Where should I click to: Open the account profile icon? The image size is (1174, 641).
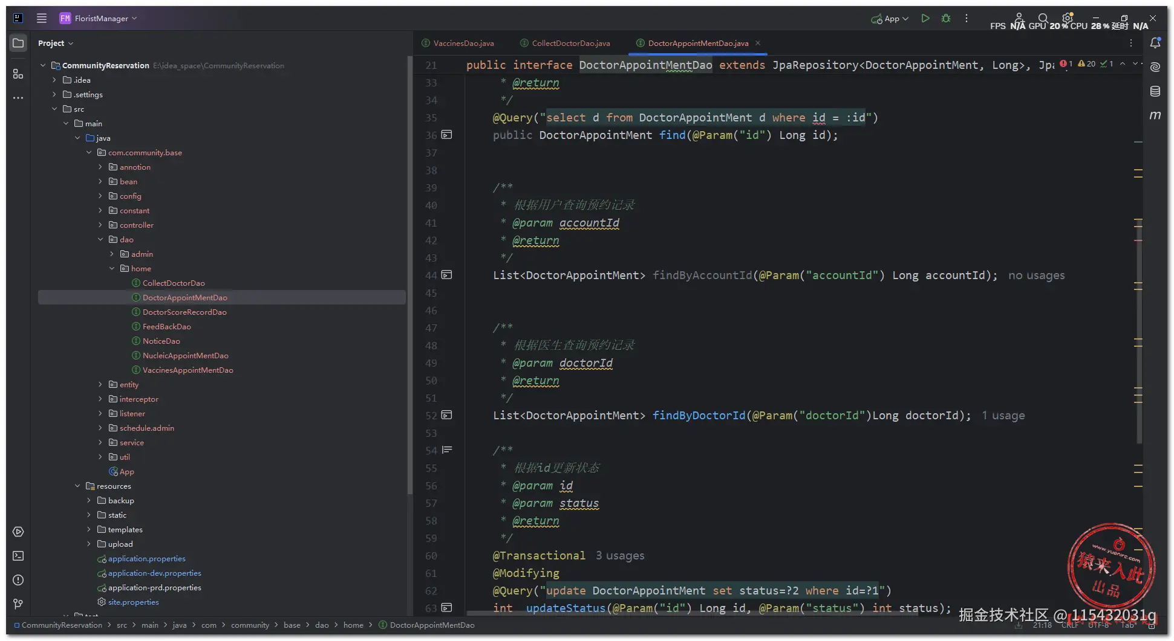pyautogui.click(x=1019, y=18)
